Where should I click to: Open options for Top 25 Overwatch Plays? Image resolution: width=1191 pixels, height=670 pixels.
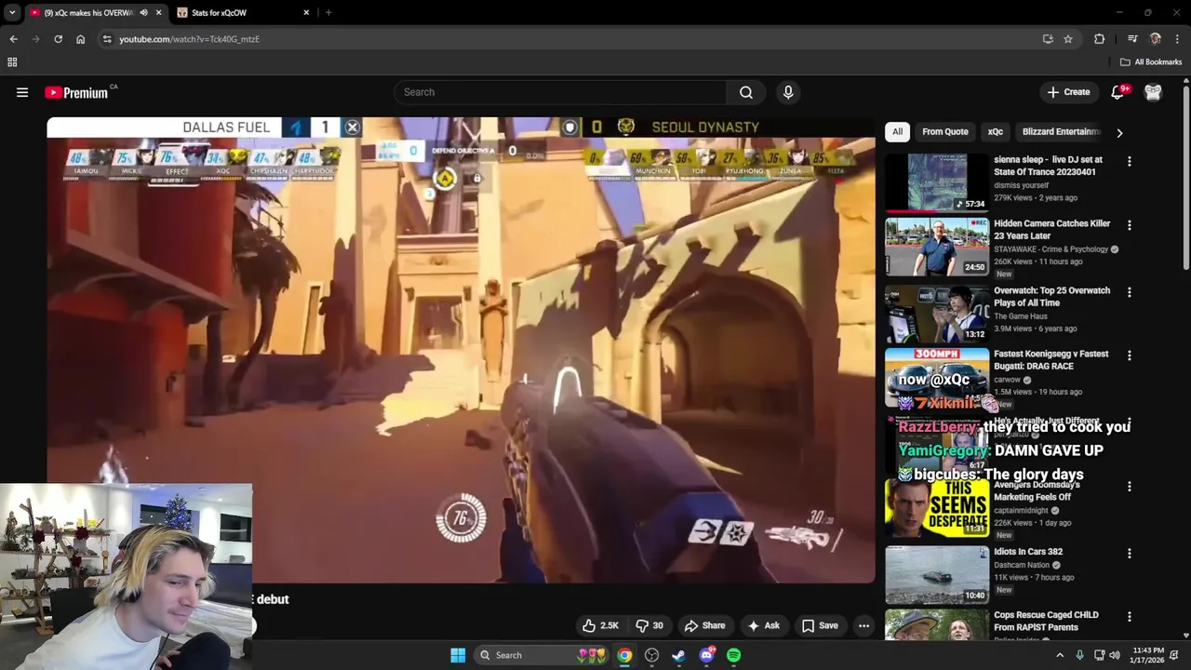pyautogui.click(x=1129, y=292)
